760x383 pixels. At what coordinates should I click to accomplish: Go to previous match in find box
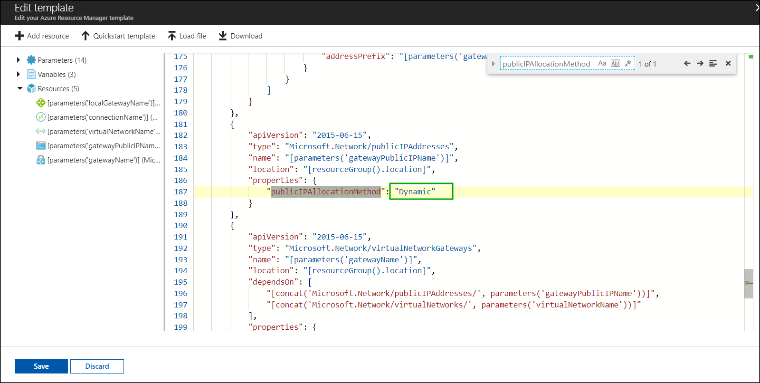[687, 63]
